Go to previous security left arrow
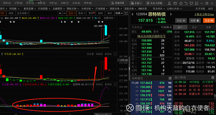The image size is (216, 115). [x=132, y=14]
